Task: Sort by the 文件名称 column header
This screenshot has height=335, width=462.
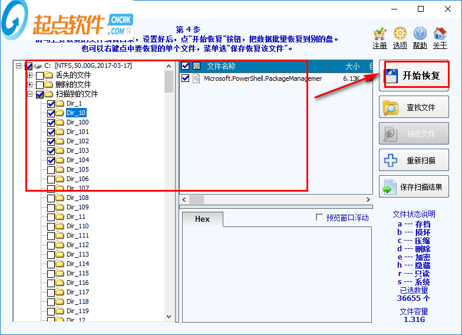Action: coord(222,66)
